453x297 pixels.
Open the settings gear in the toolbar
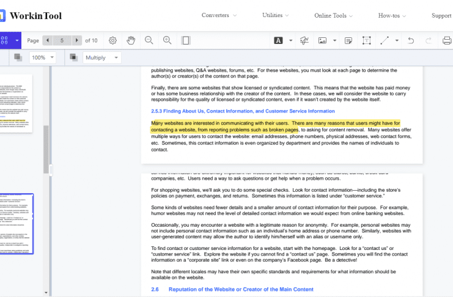click(x=112, y=40)
